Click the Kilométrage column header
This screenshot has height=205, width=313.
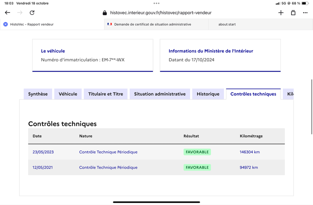point(251,136)
